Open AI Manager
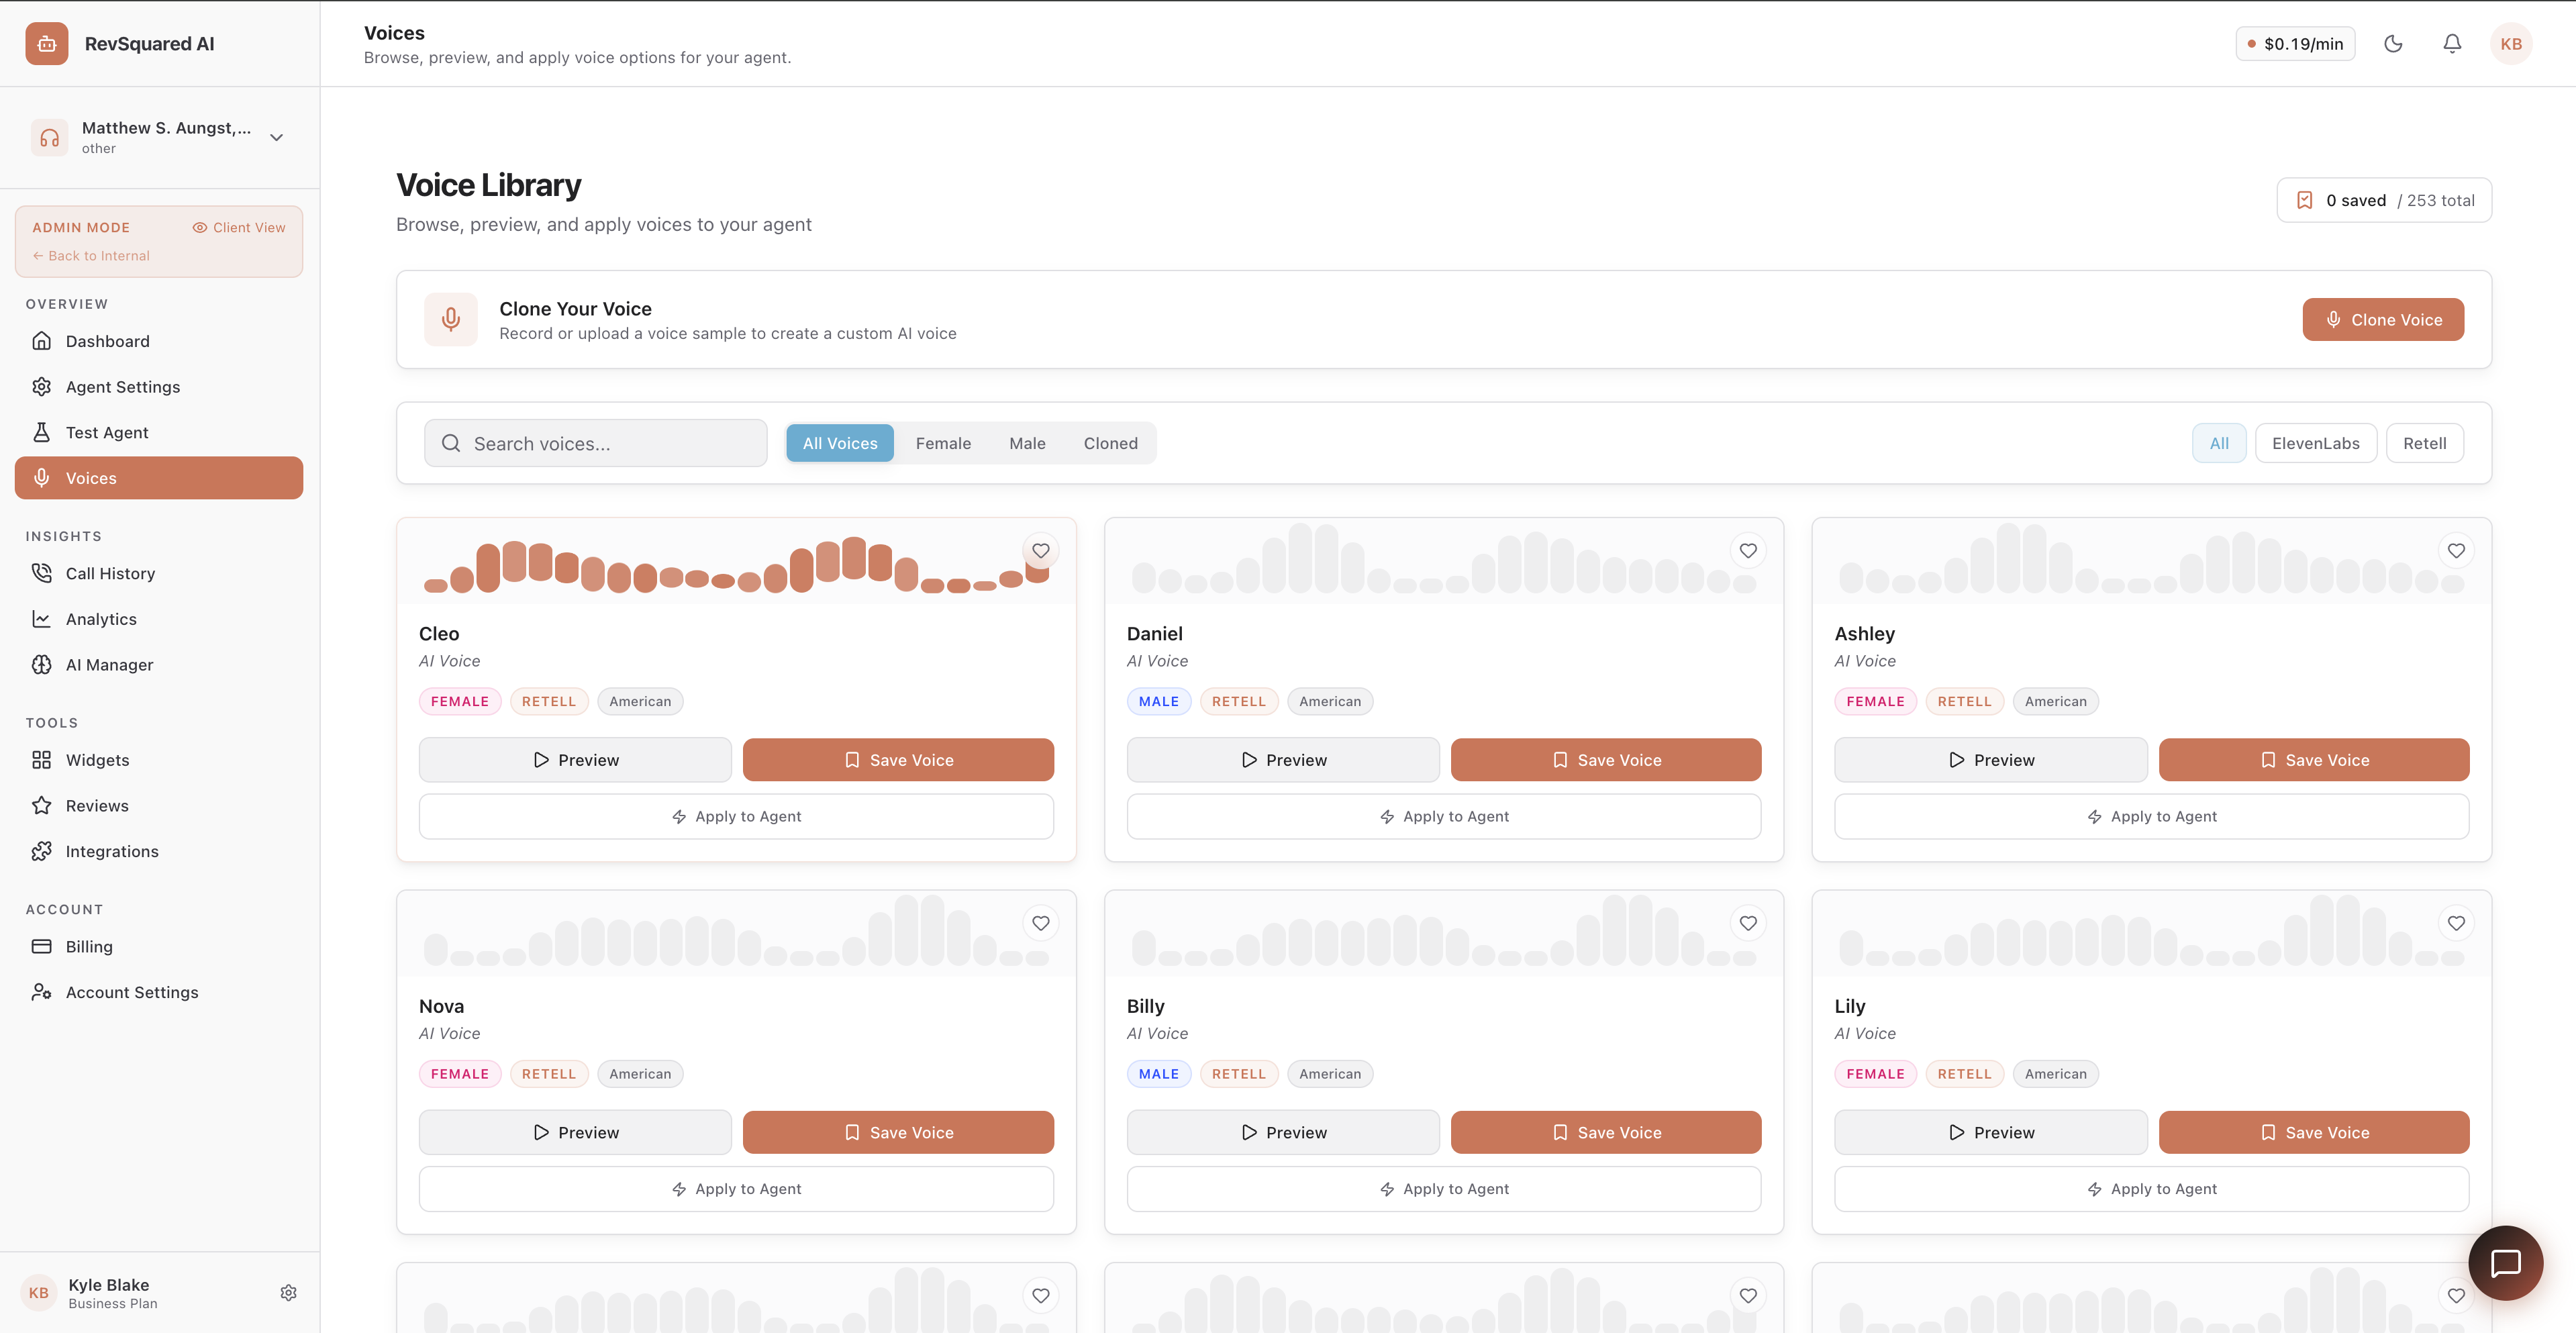Viewport: 2576px width, 1333px height. (x=159, y=665)
